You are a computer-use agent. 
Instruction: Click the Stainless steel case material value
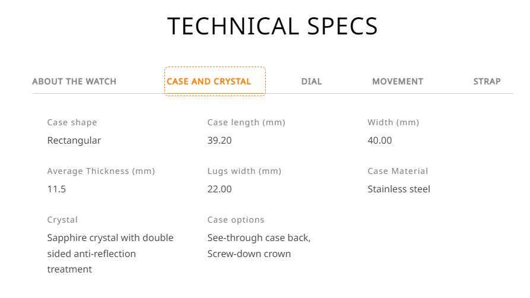pyautogui.click(x=399, y=189)
